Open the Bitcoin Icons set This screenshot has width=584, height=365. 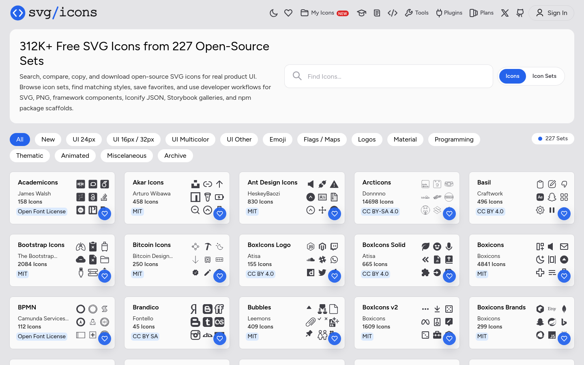click(x=152, y=245)
